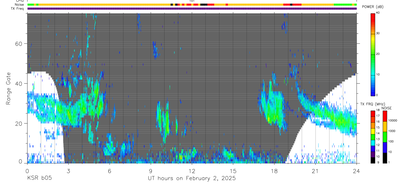Pick the cyan segment of the TX FRQ colorbar

[373, 143]
